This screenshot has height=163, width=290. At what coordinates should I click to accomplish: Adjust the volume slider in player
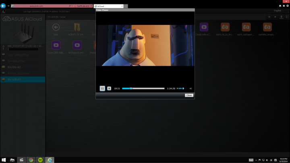[x=181, y=89]
